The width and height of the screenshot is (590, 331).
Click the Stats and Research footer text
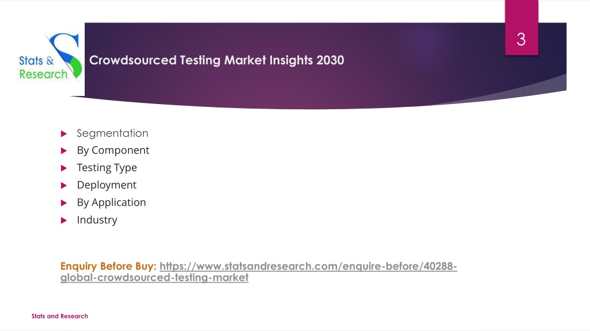(x=59, y=316)
